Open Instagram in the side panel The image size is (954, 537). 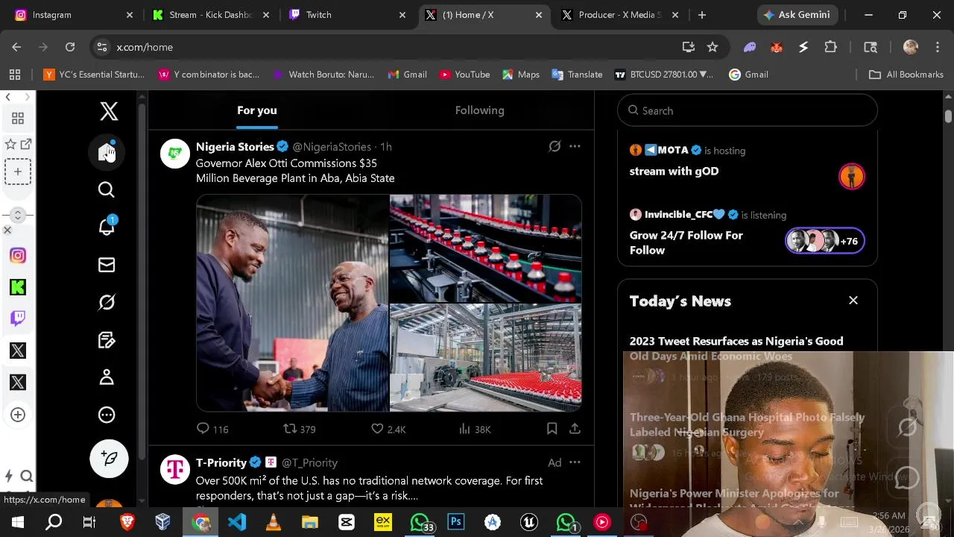[18, 256]
